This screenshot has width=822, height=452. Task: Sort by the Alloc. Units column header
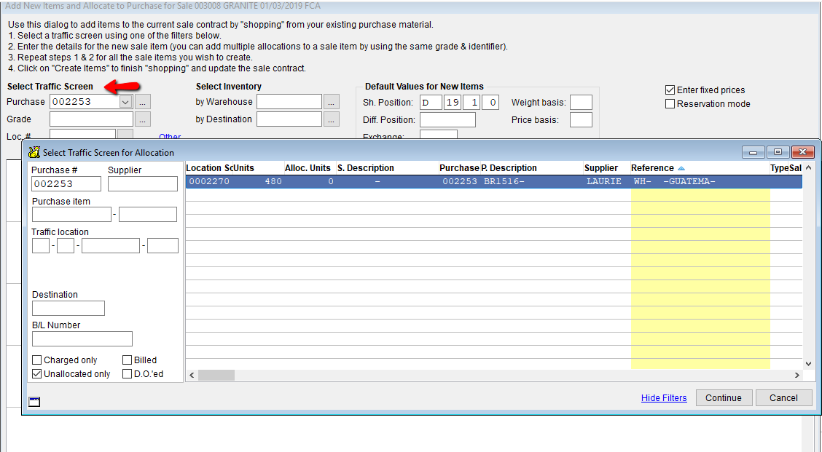[309, 168]
